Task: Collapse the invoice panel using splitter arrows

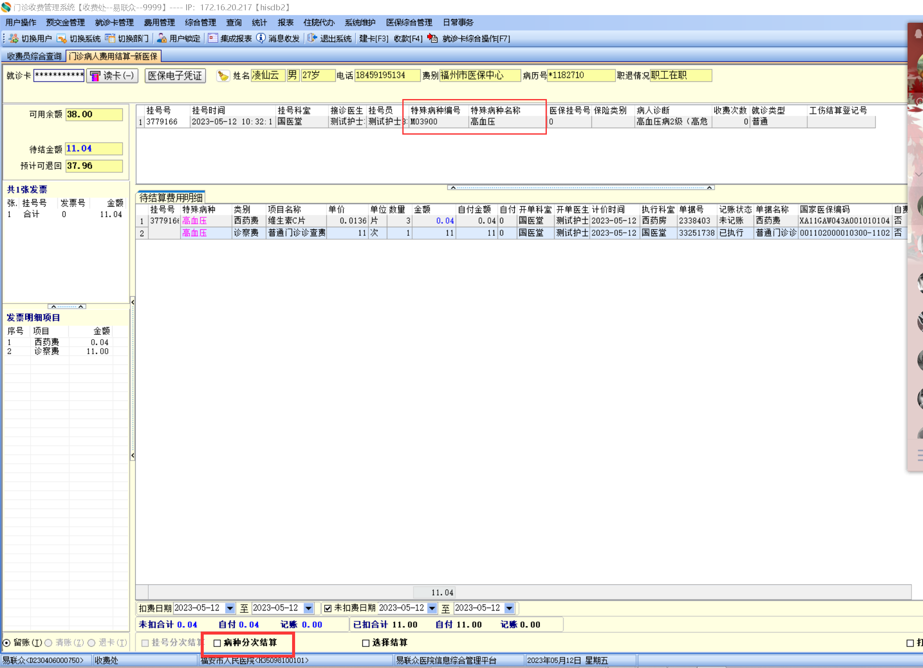Action: coord(67,306)
